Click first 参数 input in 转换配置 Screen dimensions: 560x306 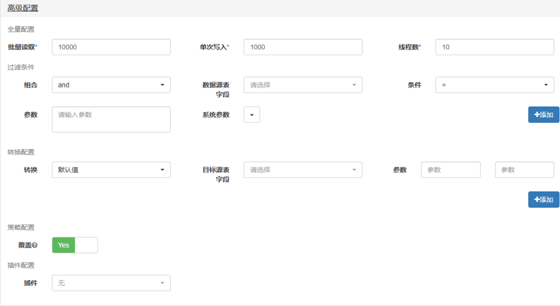[451, 170]
